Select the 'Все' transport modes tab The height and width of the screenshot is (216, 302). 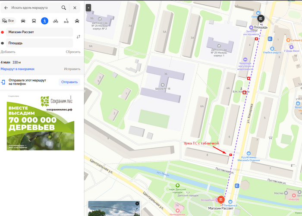coord(8,21)
